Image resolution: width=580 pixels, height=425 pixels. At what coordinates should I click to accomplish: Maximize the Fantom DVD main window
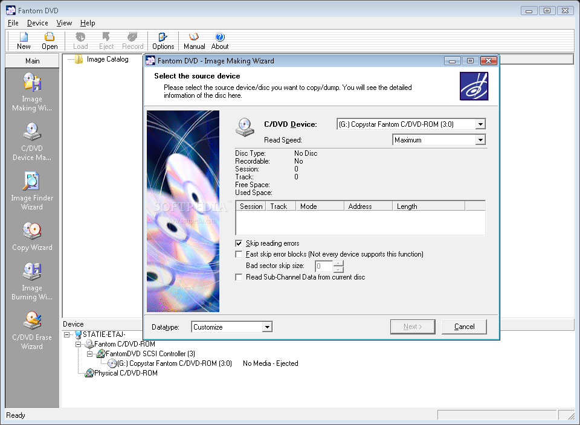[547, 11]
